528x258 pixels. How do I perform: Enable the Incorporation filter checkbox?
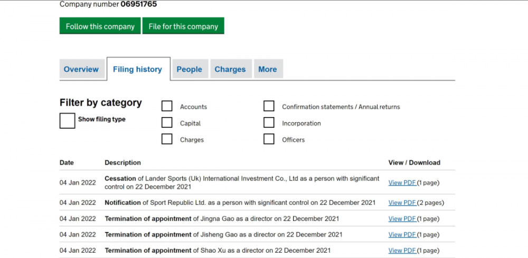click(269, 122)
